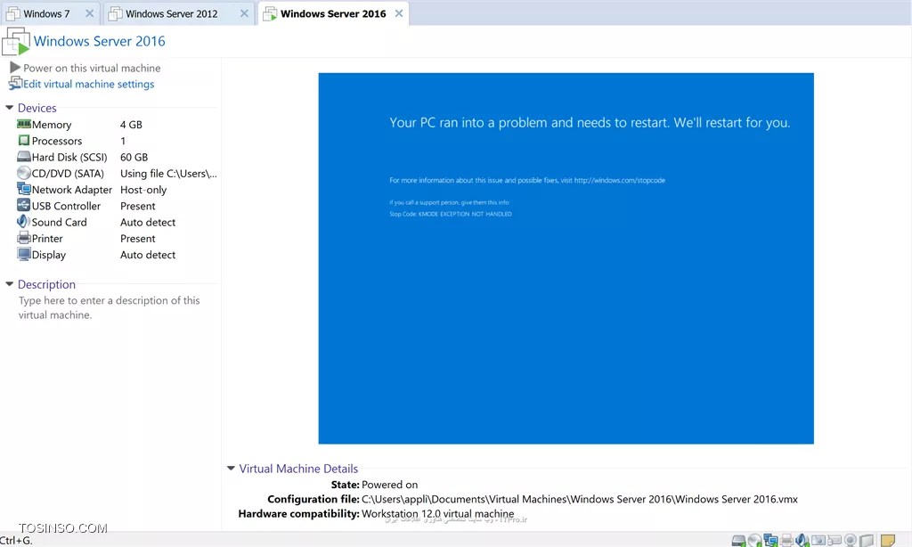The height and width of the screenshot is (547, 912).
Task: Click the Printer icon in Devices
Action: (24, 238)
